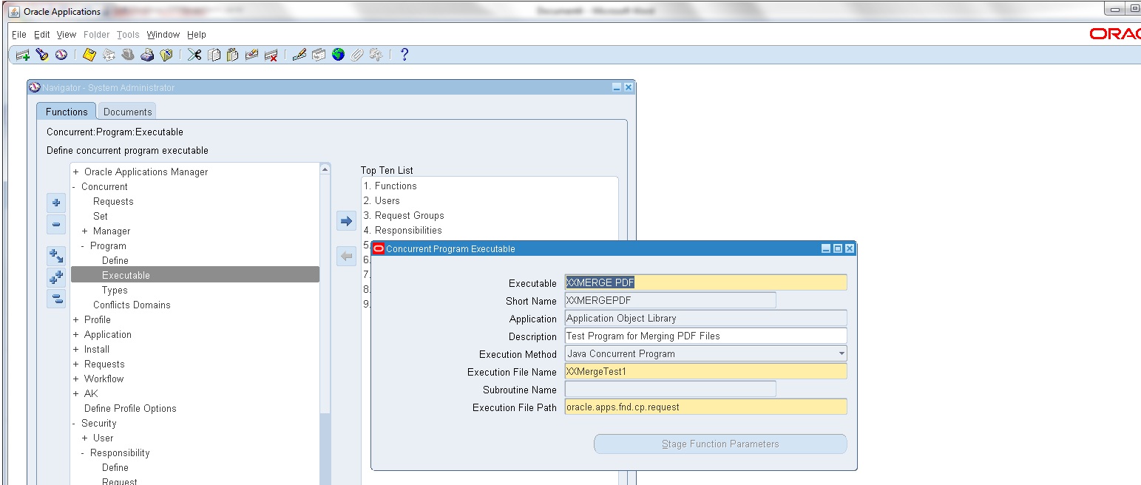This screenshot has height=485, width=1141.
Task: Click the Save diskette toolbar icon
Action: (x=89, y=55)
